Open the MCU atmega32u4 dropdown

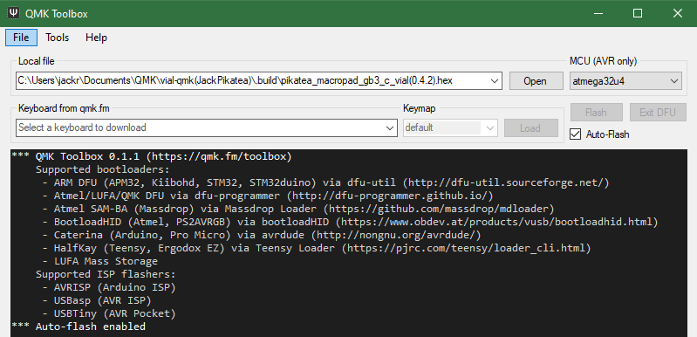pos(625,81)
